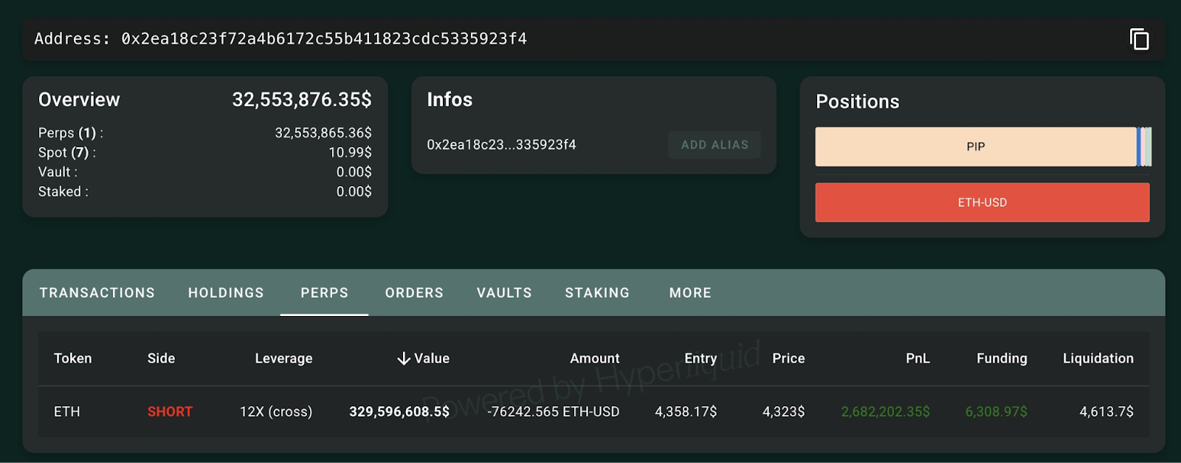
Task: Select the ETH token row
Action: coord(67,412)
